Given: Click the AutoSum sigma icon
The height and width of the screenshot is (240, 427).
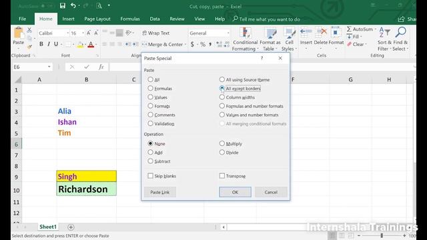Looking at the screenshot, I should (349, 29).
